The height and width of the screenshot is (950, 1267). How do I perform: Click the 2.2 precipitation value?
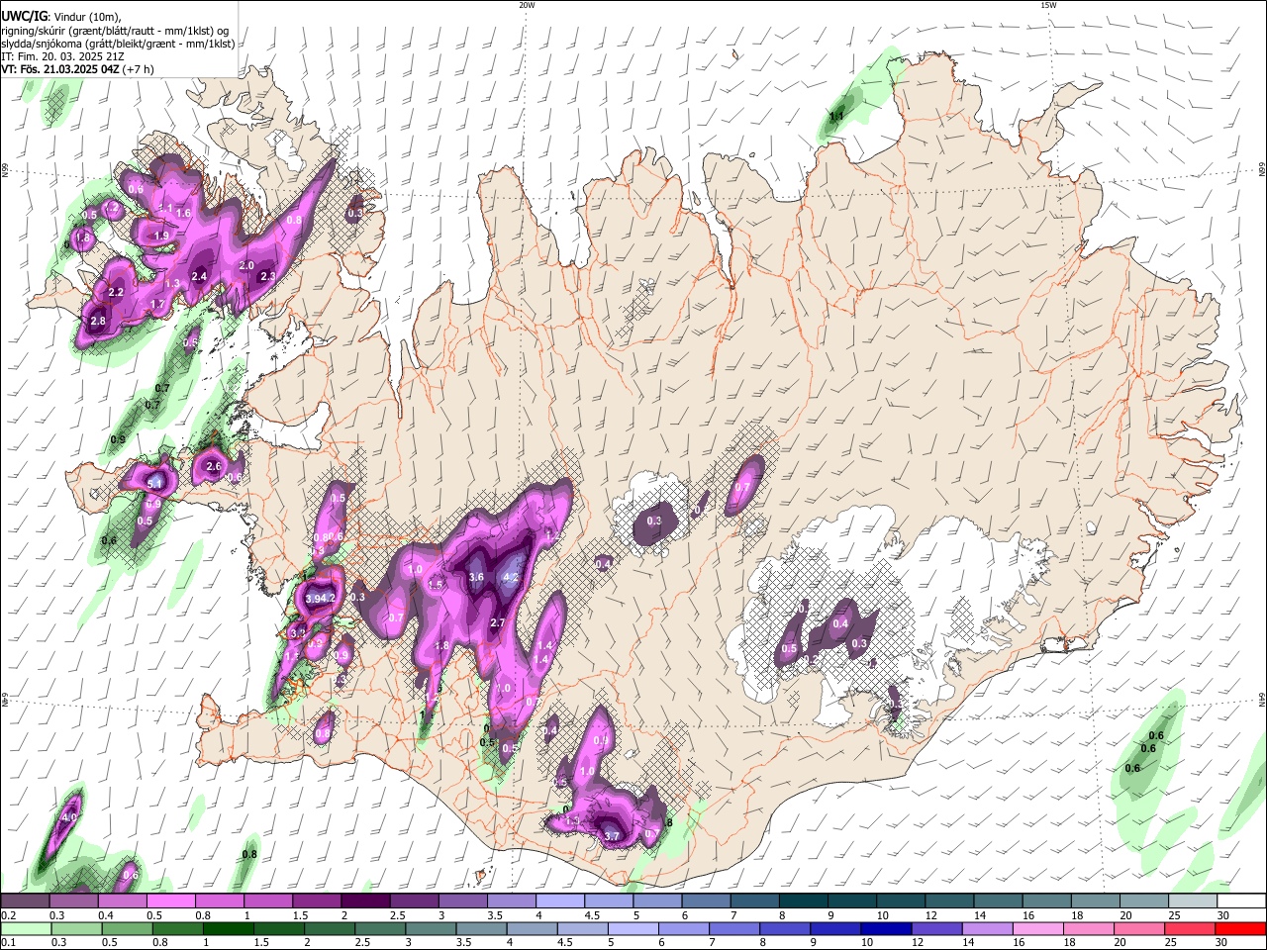coord(116,292)
